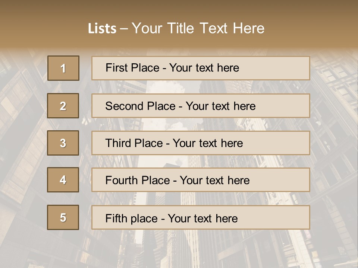Click 'Your text here' in third row
Image resolution: width=358 pixels, height=268 pixels.
click(x=208, y=143)
